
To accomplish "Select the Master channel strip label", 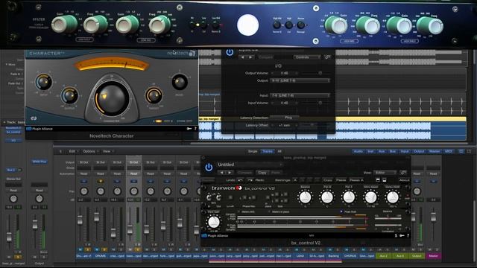I will point(433,256).
